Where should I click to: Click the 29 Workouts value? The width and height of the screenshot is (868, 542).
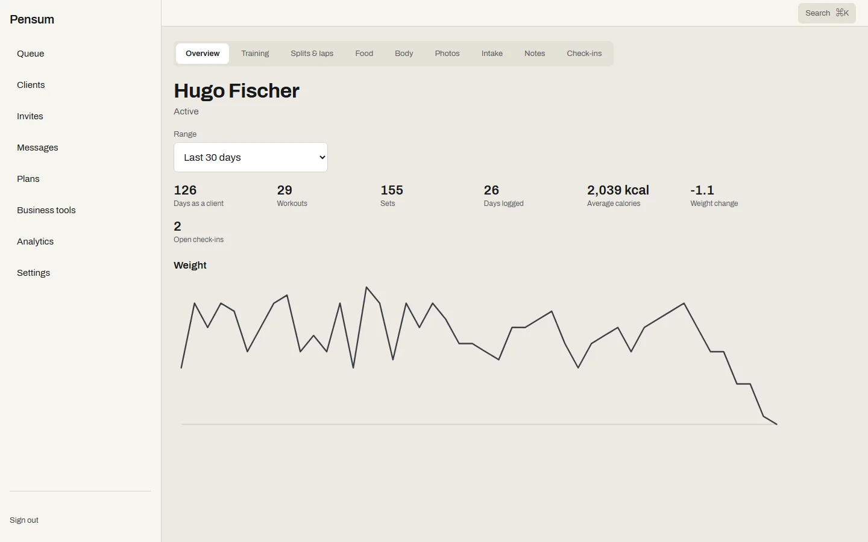point(285,190)
